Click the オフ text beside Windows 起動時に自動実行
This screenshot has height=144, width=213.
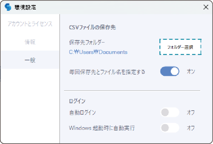tap(191, 128)
